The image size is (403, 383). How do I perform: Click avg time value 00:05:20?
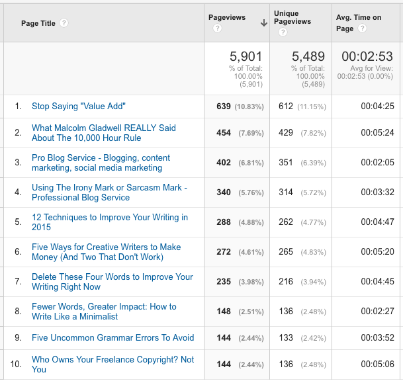377,252
